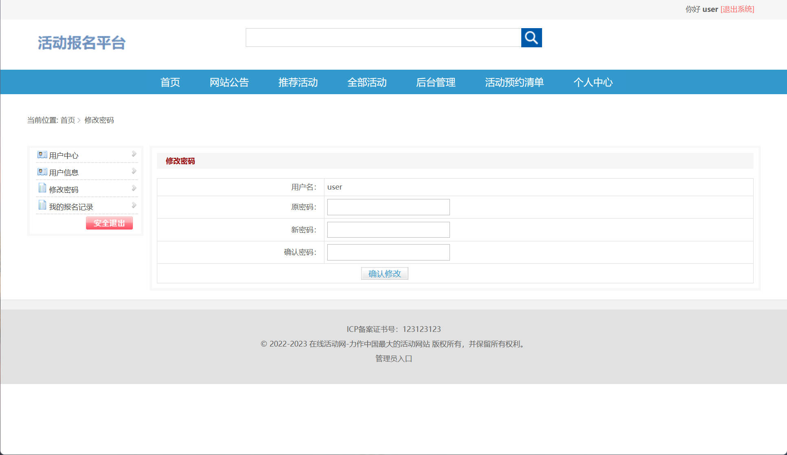Open the 首页 navigation tab
This screenshot has height=455, width=787.
pyautogui.click(x=170, y=82)
